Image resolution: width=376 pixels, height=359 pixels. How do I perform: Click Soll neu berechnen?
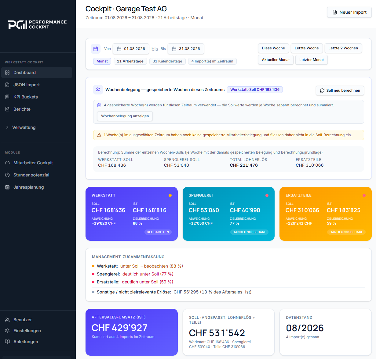point(340,91)
